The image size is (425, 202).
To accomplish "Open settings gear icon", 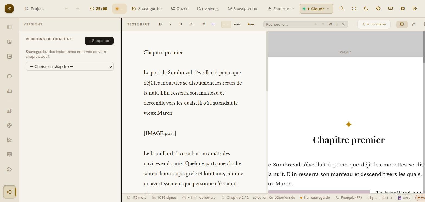I will (378, 9).
